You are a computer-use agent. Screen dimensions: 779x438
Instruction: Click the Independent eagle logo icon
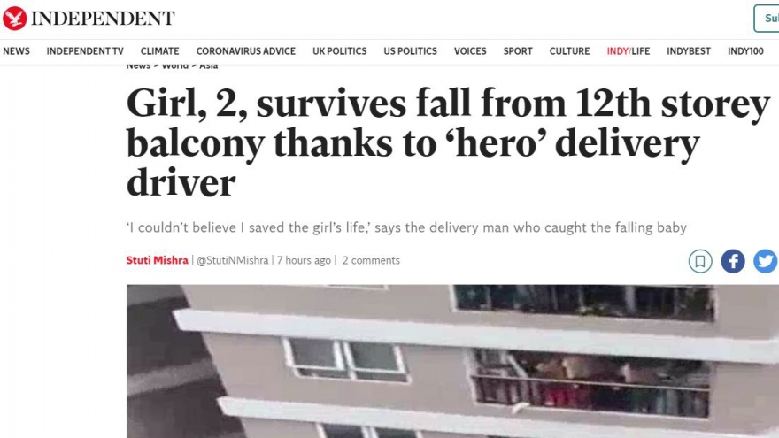pyautogui.click(x=15, y=18)
